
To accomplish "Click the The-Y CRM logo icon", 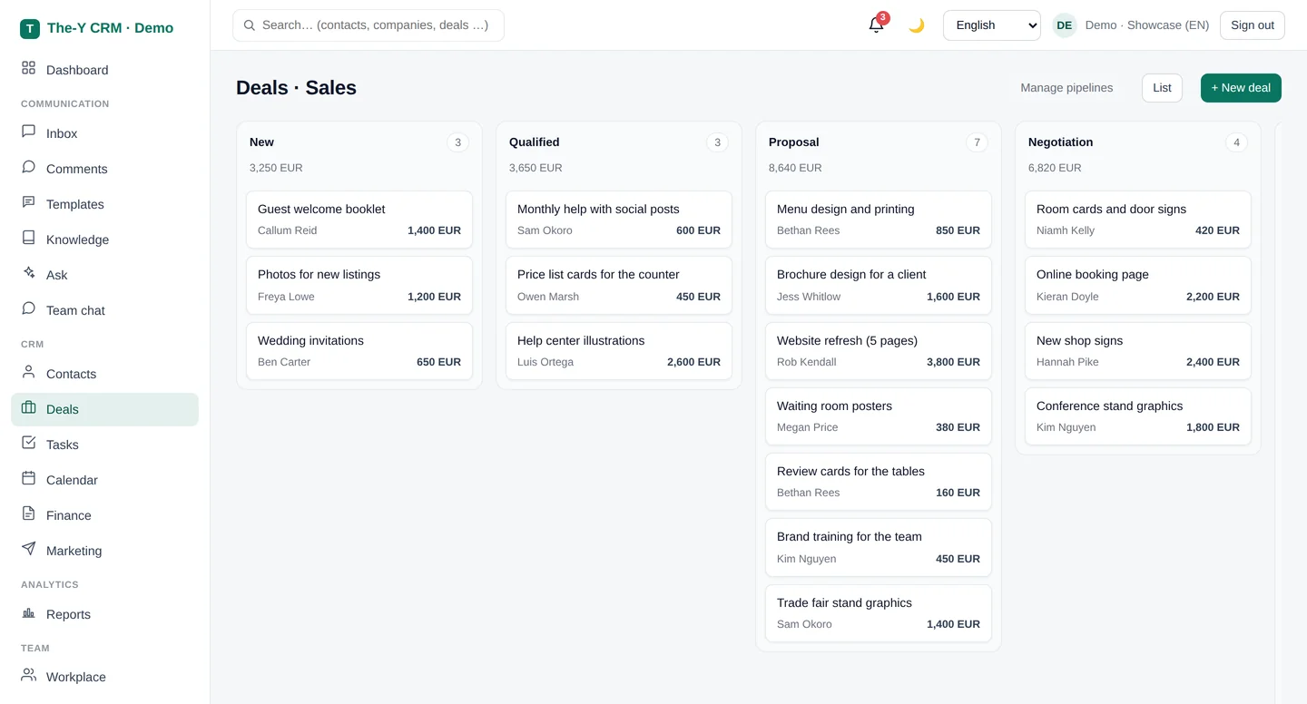I will (30, 28).
